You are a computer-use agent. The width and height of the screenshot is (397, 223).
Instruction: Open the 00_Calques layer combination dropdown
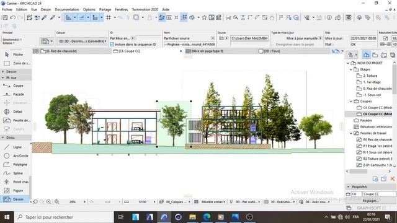(x=175, y=202)
